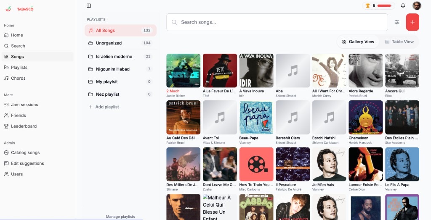
Task: Open Catalog songs admin page
Action: pyautogui.click(x=37, y=152)
